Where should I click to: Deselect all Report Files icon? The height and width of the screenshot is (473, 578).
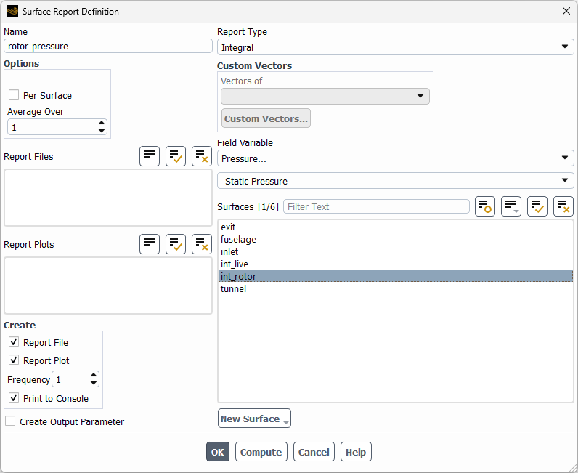(202, 156)
